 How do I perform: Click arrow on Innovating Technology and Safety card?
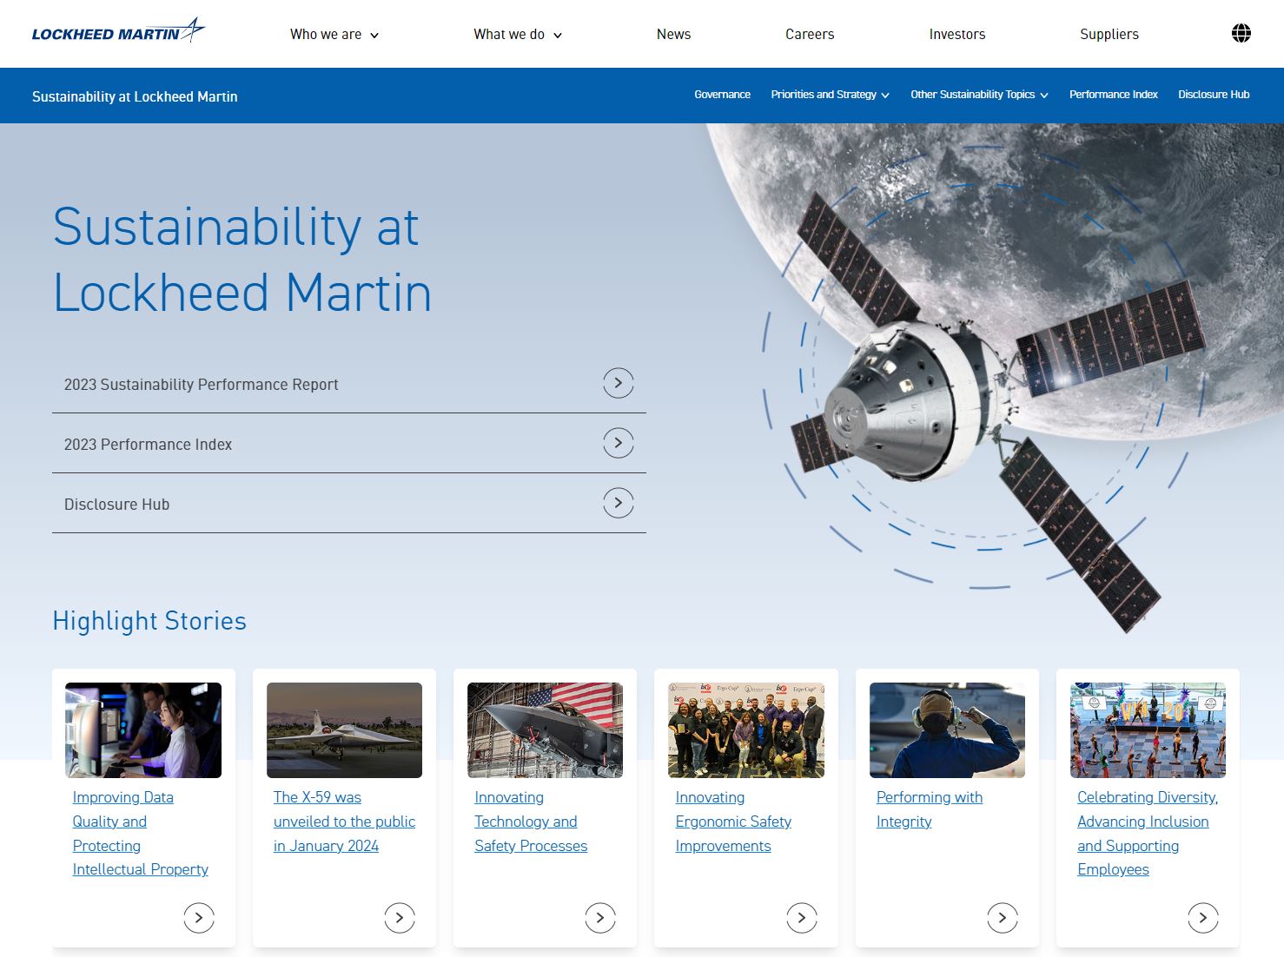pyautogui.click(x=600, y=918)
